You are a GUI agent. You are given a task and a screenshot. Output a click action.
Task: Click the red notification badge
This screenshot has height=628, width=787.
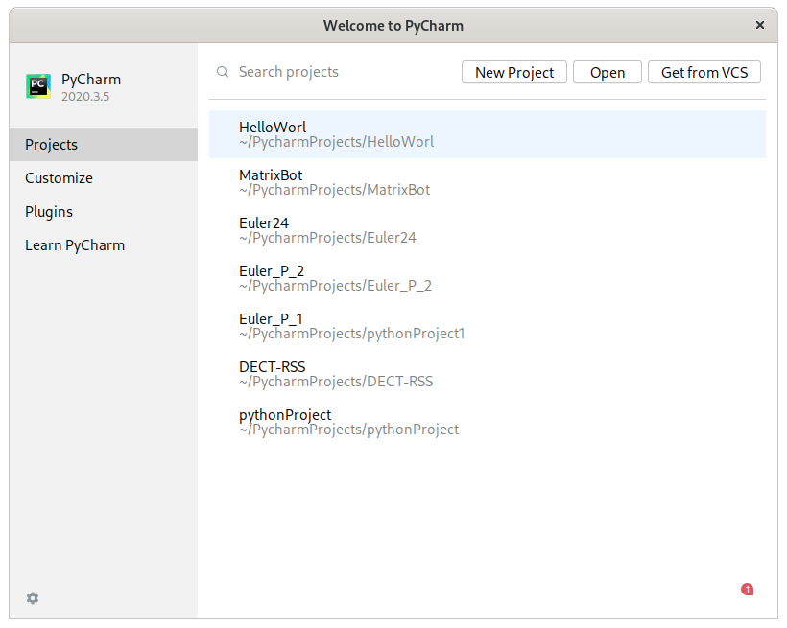pyautogui.click(x=747, y=589)
